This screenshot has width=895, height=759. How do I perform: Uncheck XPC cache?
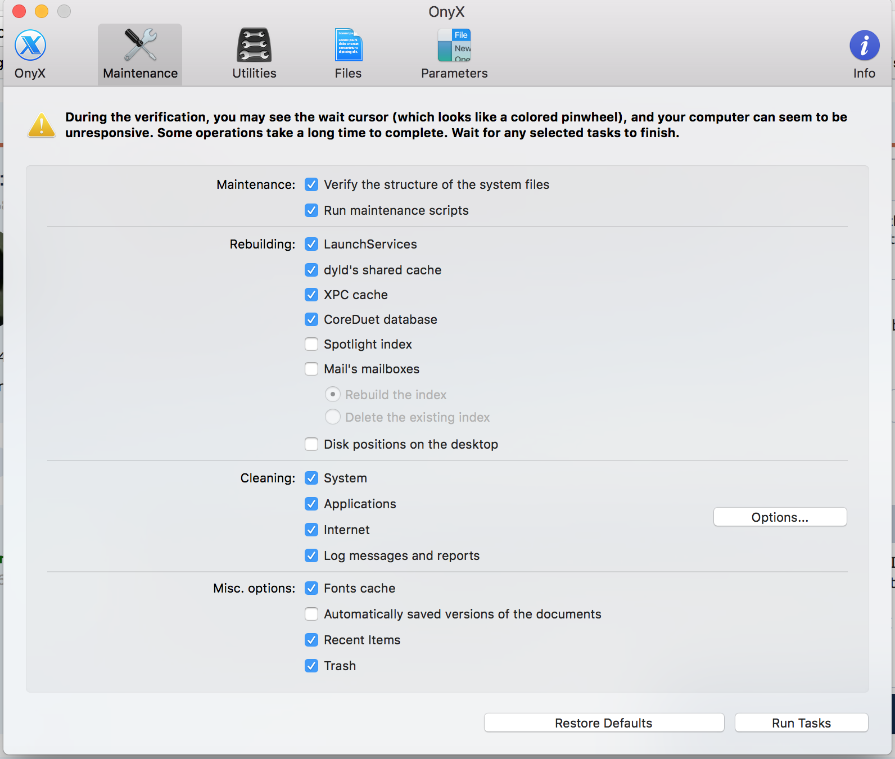[311, 295]
